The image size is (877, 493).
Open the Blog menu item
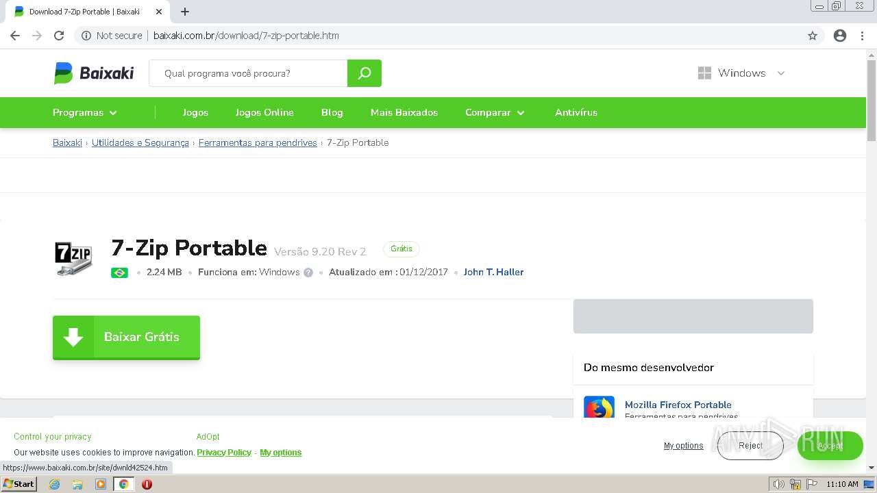(x=332, y=113)
